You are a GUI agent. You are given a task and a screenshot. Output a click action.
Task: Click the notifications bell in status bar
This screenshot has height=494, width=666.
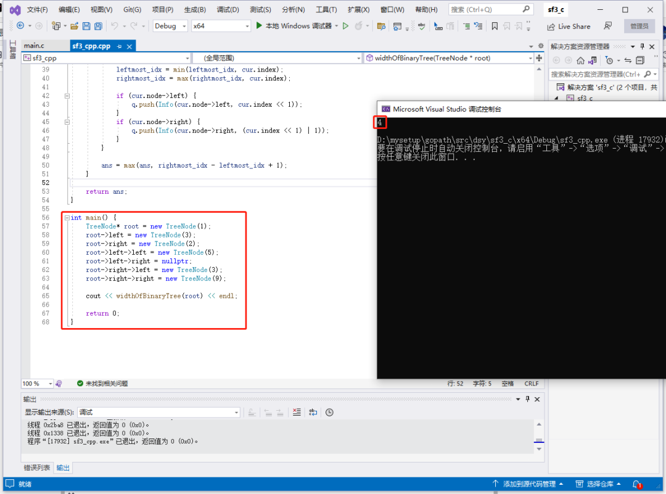pos(636,484)
